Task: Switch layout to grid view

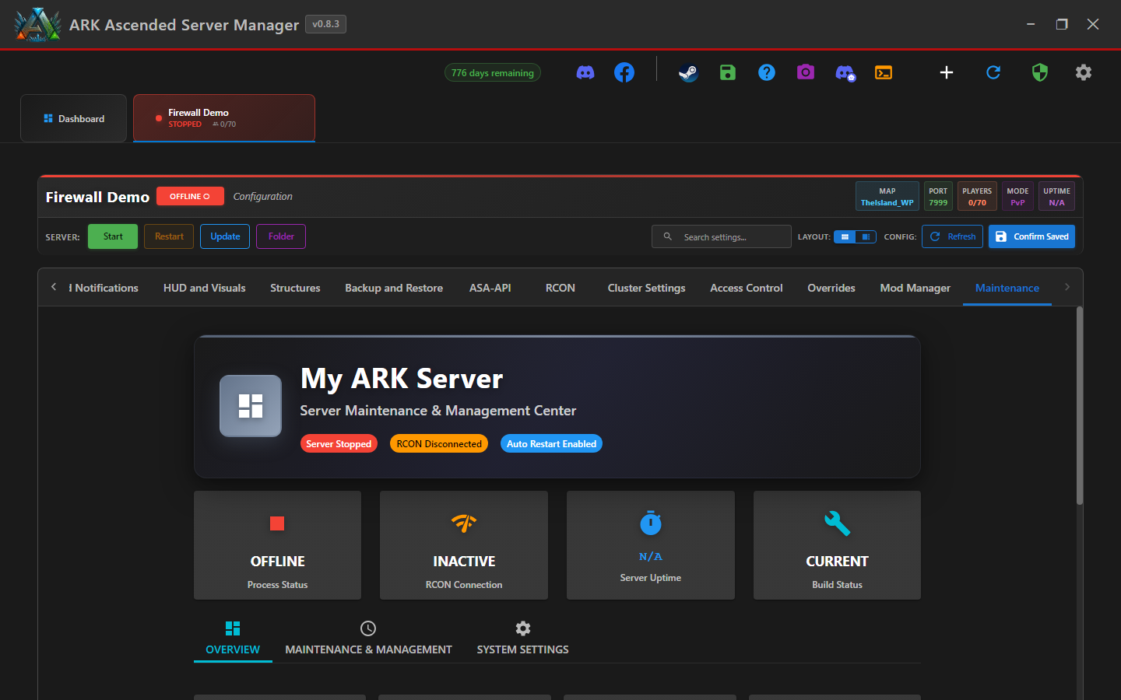Action: pos(845,236)
